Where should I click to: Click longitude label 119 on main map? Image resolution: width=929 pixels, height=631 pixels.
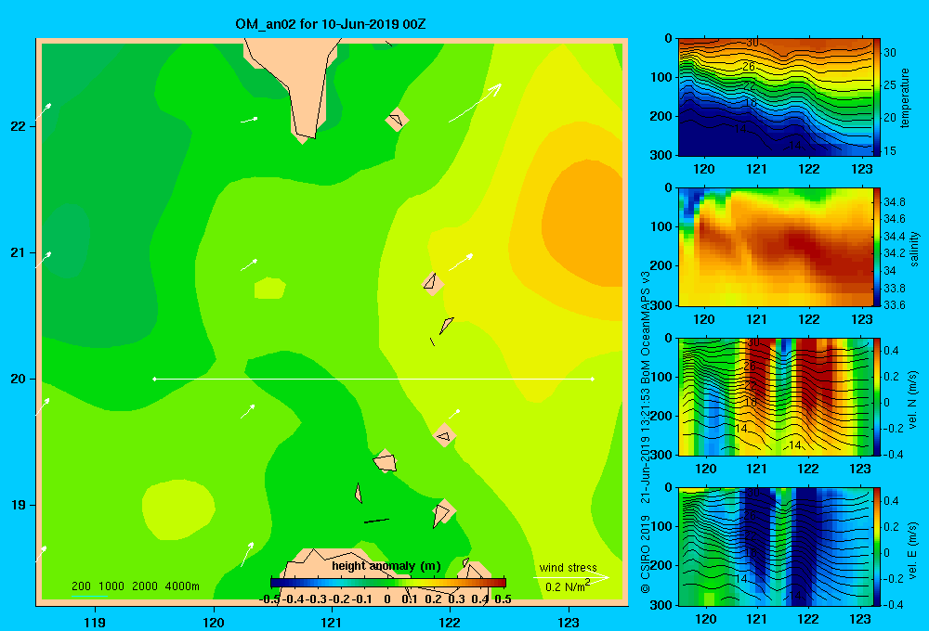point(95,622)
